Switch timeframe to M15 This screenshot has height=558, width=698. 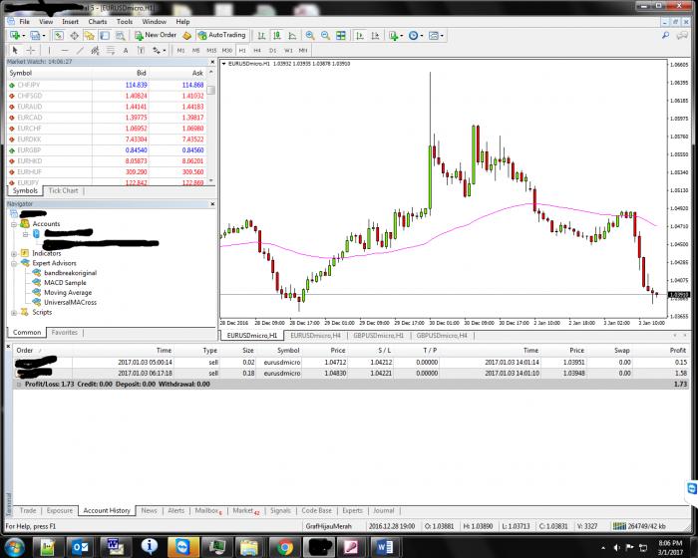point(211,50)
